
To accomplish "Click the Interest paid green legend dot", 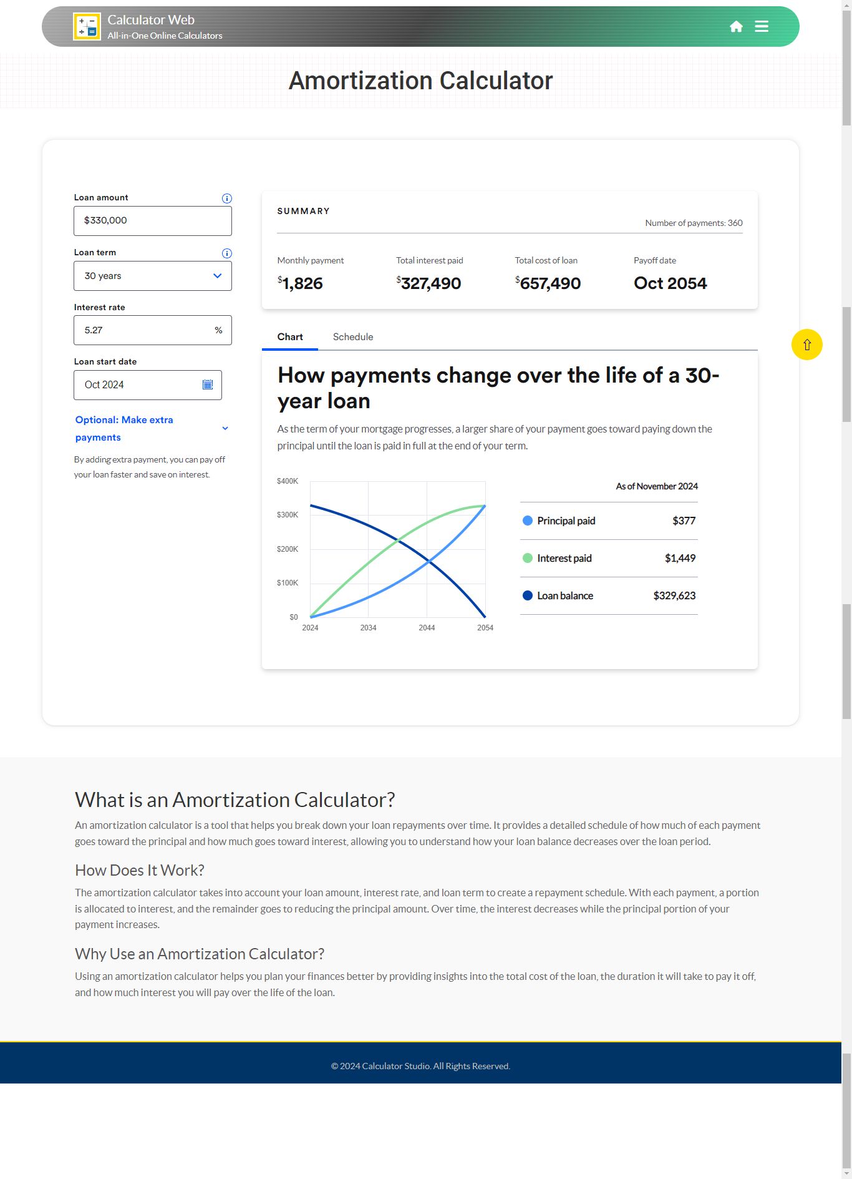I will pos(528,558).
